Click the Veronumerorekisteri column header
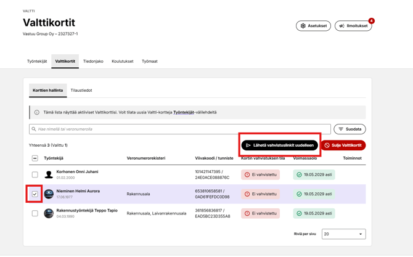Viewport: 413px width, 257px height. coord(146,158)
